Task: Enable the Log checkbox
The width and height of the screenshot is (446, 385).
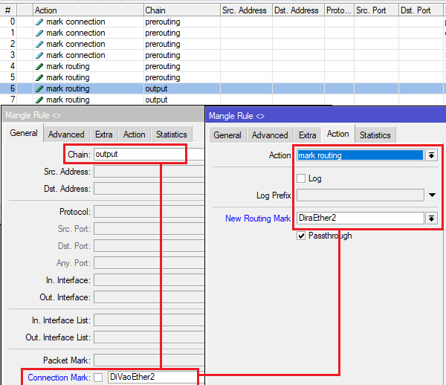Action: click(x=301, y=178)
